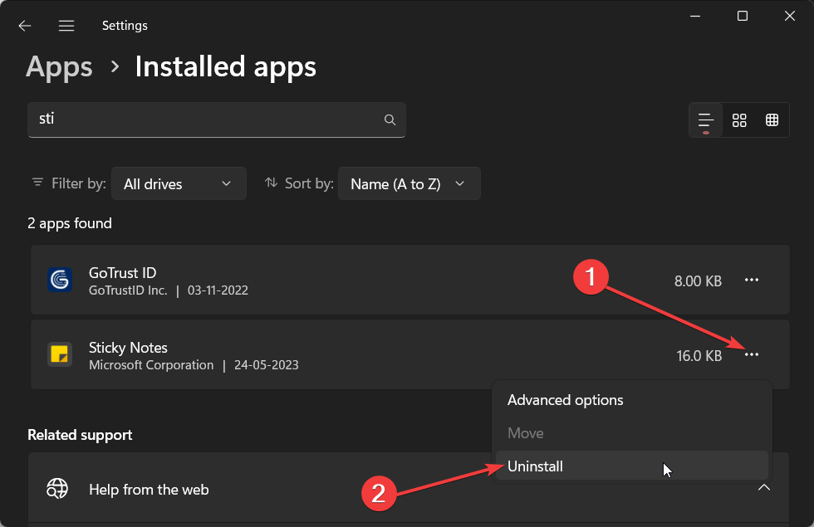Click the GoTrustID Inc. publisher text
The width and height of the screenshot is (814, 527).
(x=128, y=290)
